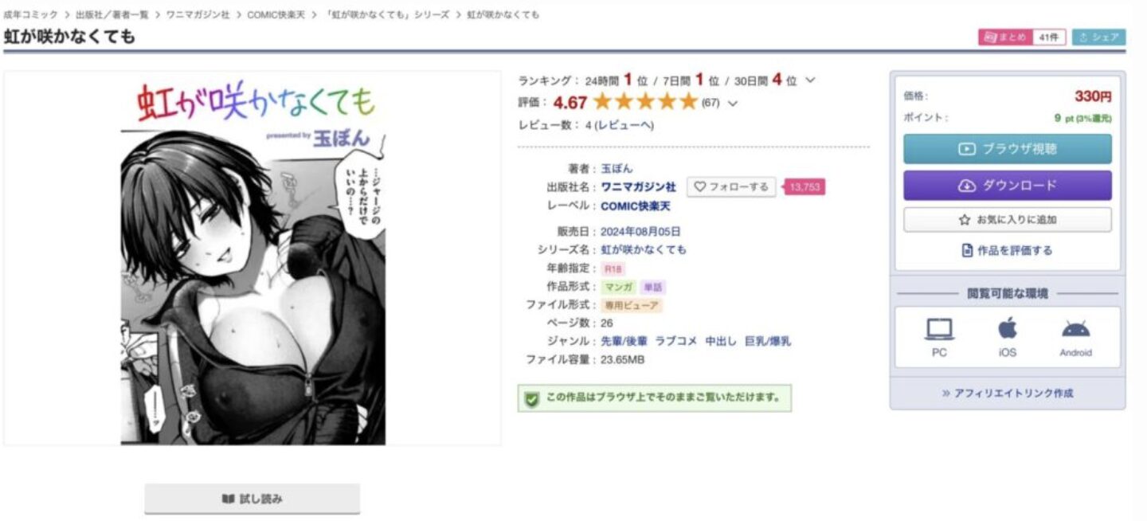
Task: Expand the rating stars breakdown chevron
Action: pos(733,103)
